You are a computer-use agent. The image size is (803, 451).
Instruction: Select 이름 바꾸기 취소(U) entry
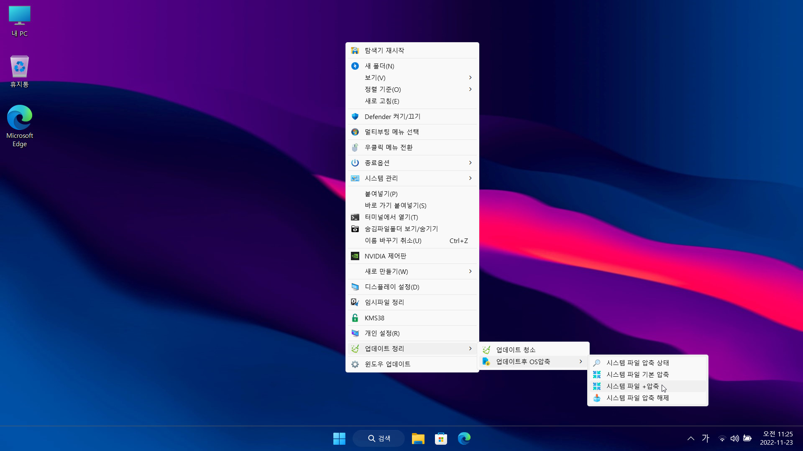pyautogui.click(x=412, y=241)
